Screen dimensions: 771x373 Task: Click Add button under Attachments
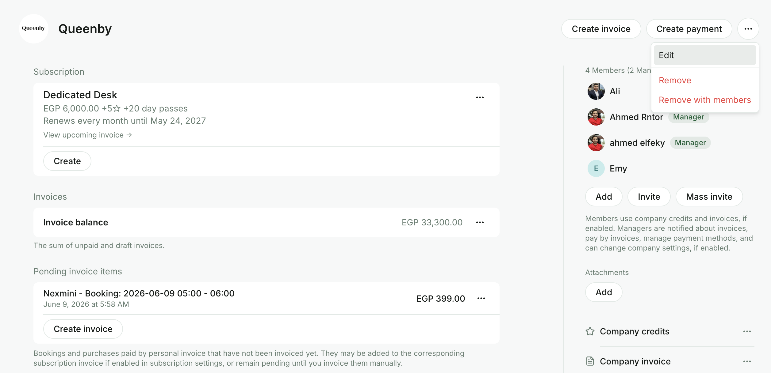(x=604, y=292)
